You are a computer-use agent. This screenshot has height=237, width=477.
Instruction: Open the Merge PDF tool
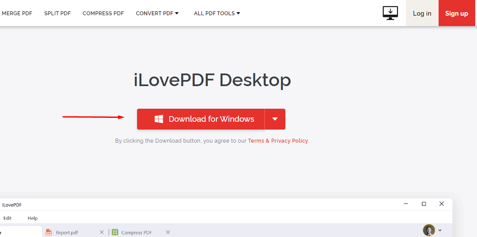(x=17, y=13)
